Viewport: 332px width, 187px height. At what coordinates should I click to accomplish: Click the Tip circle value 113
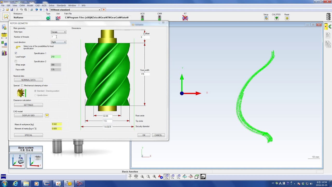click(107, 121)
